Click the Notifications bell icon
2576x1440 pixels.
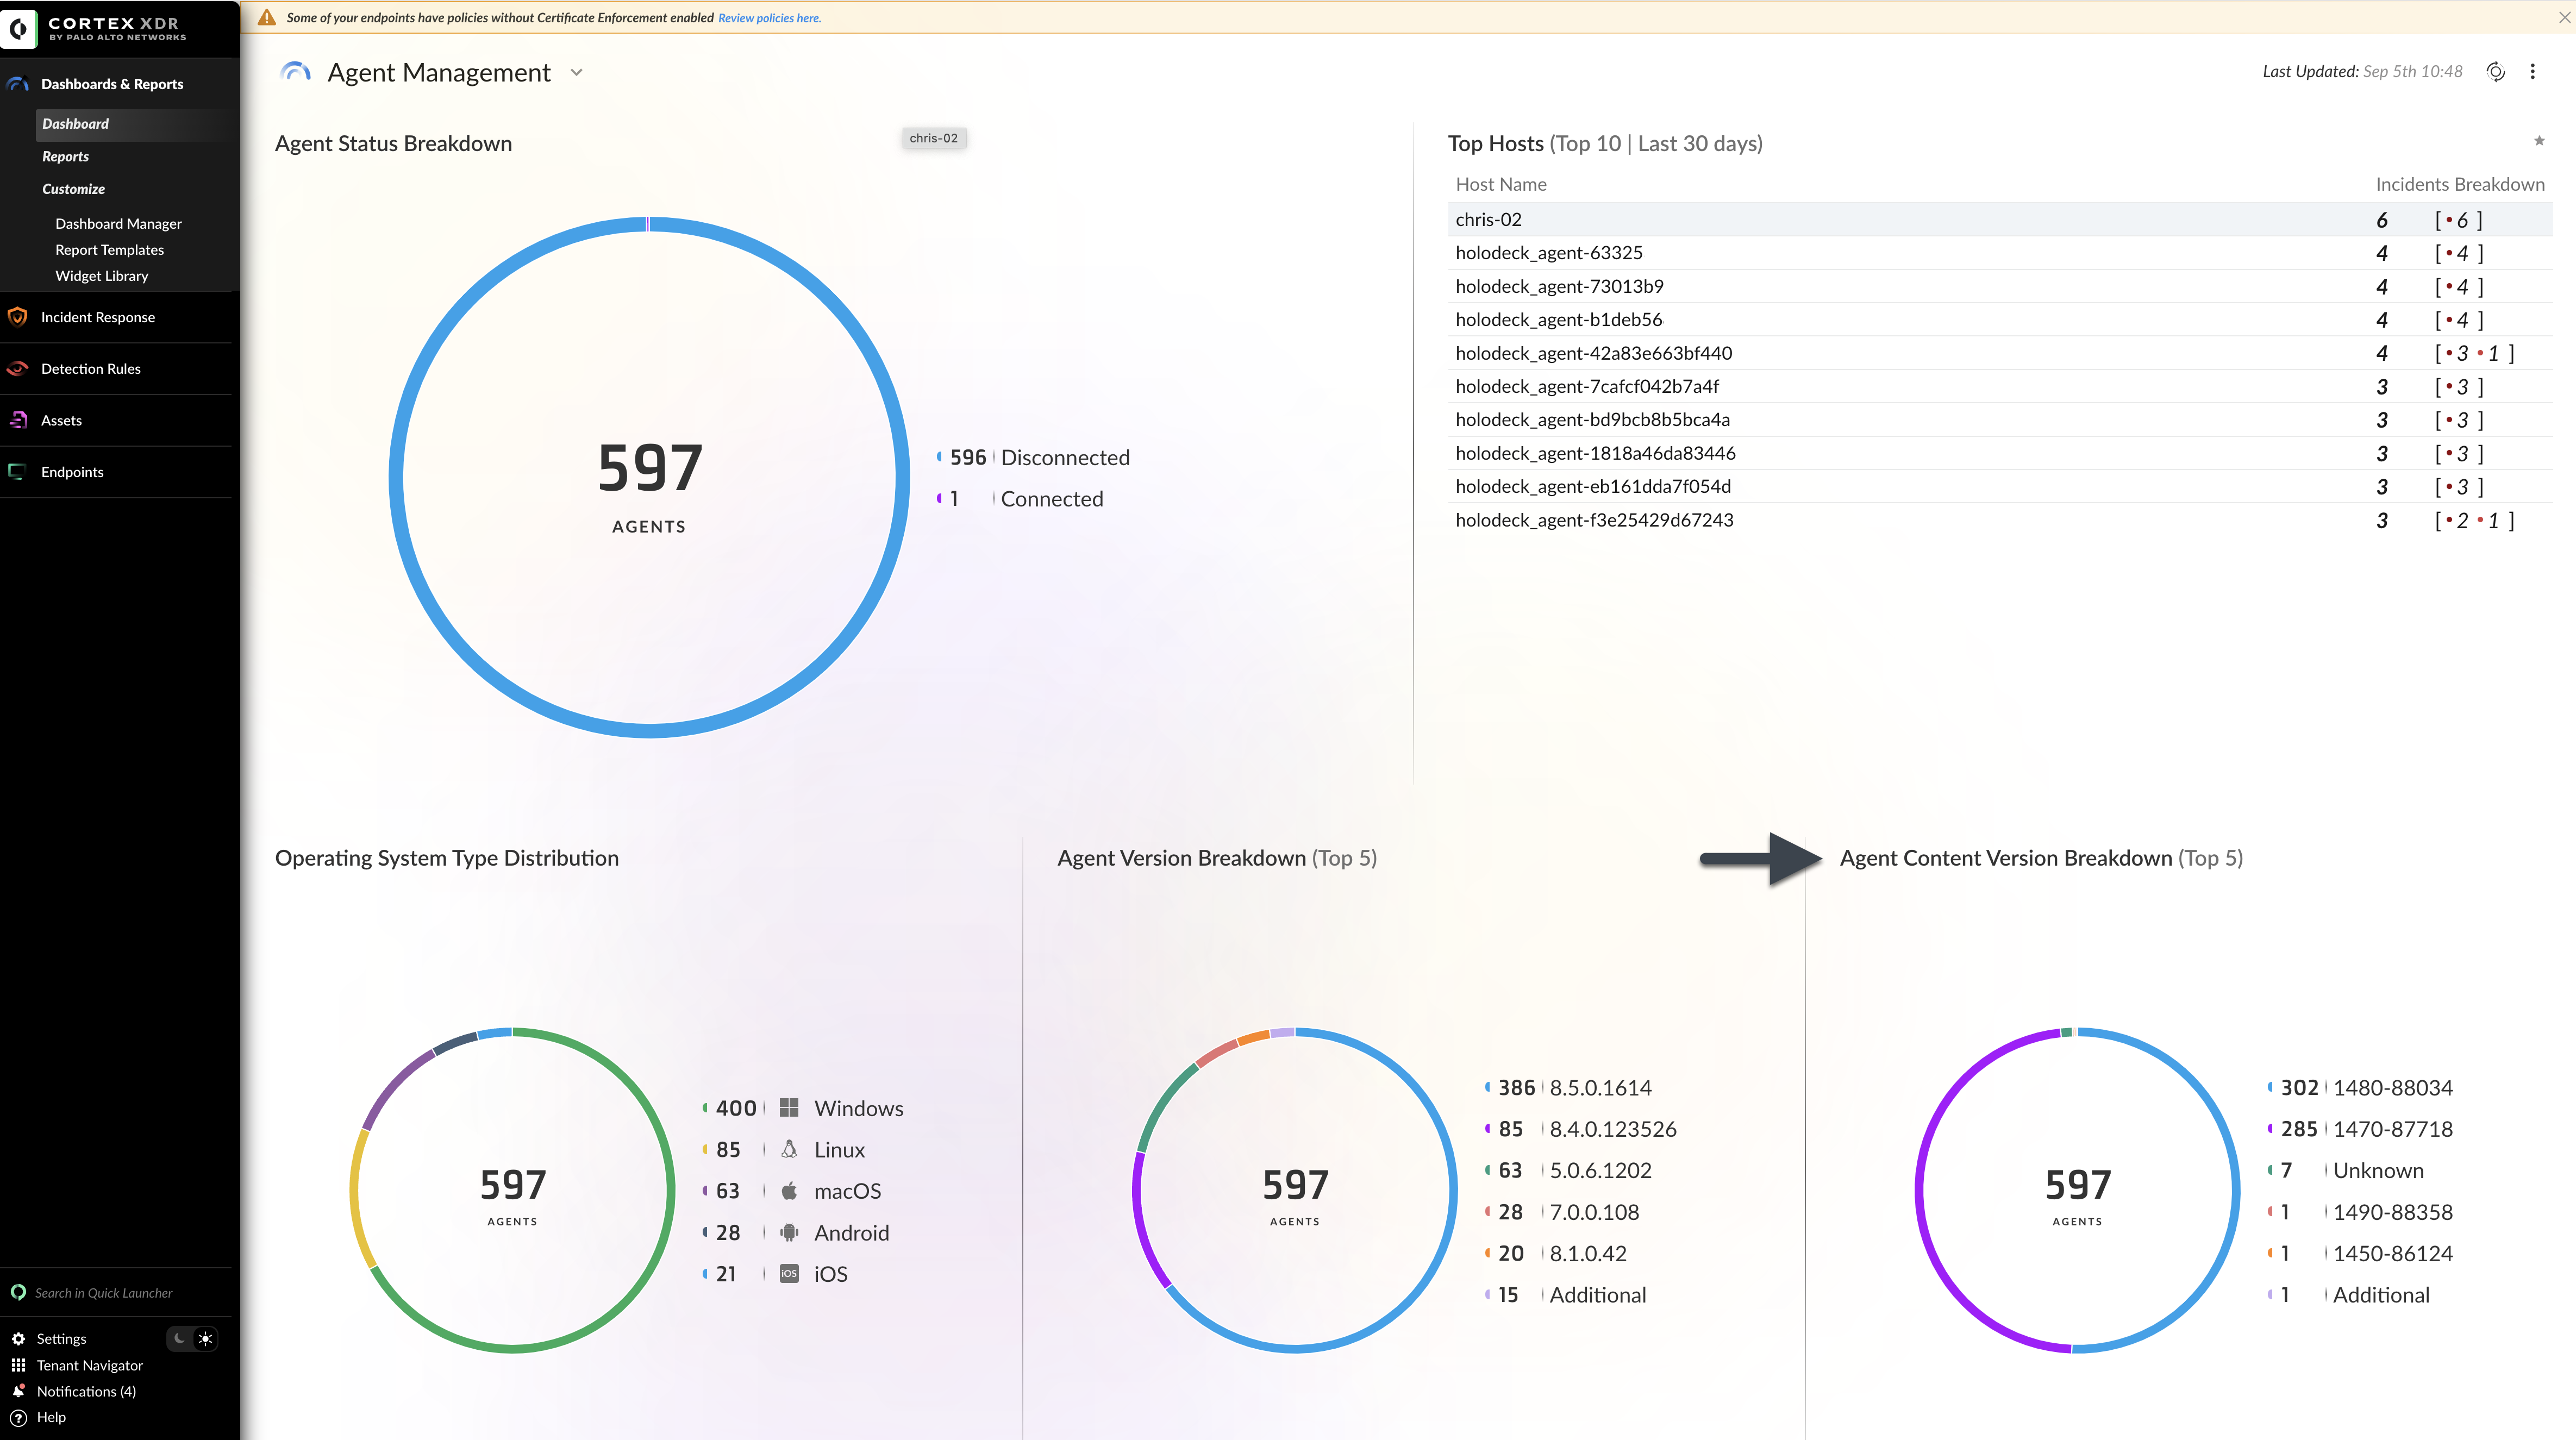pyautogui.click(x=18, y=1391)
